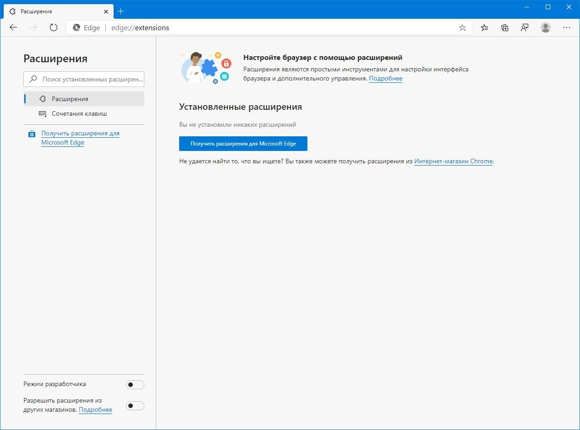Click the extensions illustration with puzzle piece
Viewport: 580px width, 430px height.
coord(206,67)
